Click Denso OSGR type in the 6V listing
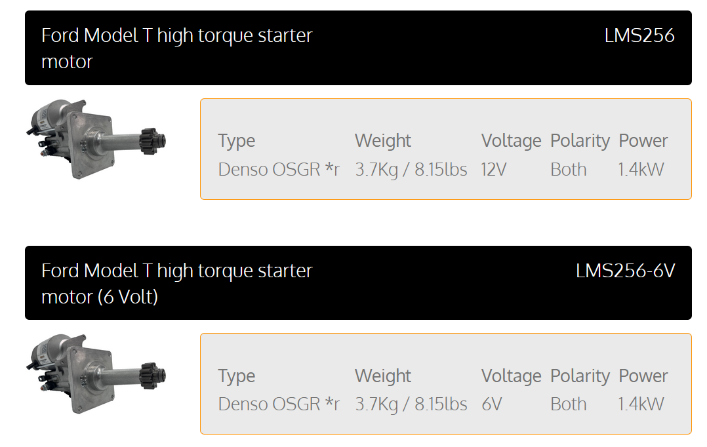Viewport: 707px width, 447px height. pos(279,404)
